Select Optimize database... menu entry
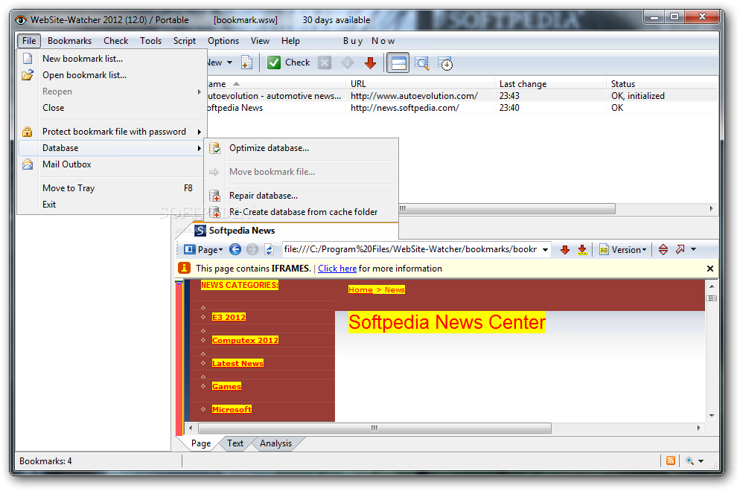Screen dimensions: 740x491 tap(302, 148)
